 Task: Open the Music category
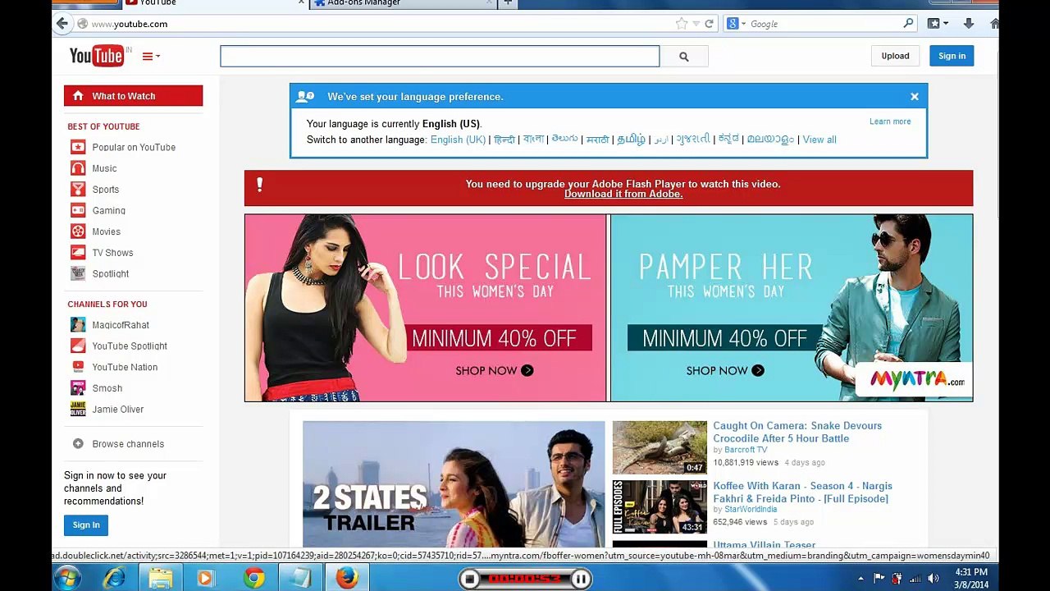coord(104,168)
